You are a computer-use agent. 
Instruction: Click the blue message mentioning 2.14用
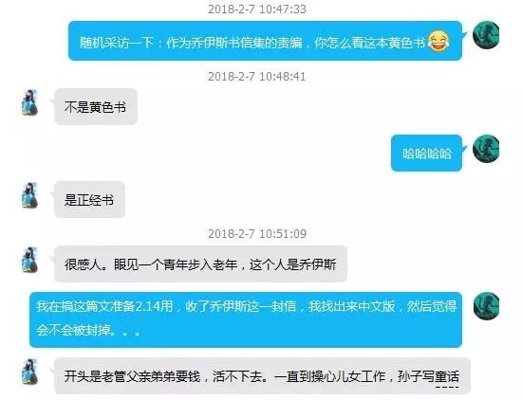pos(246,319)
